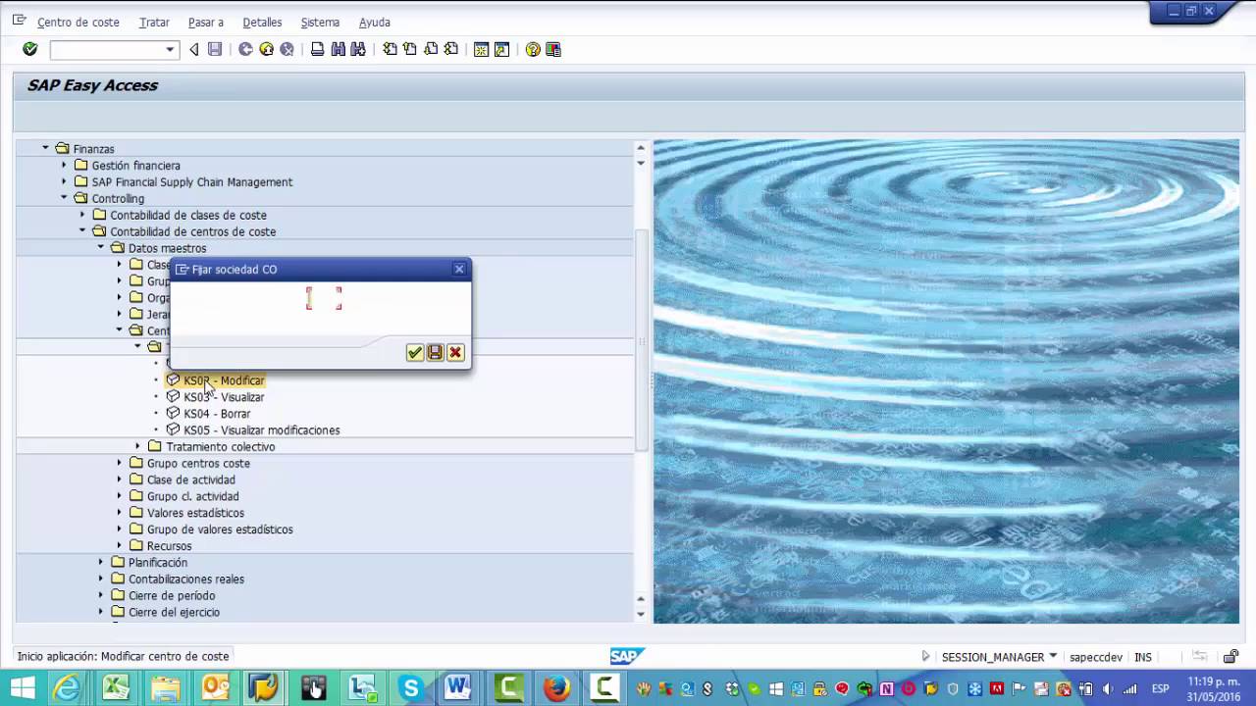
Task: Open the Pasar a menu
Action: tap(206, 22)
